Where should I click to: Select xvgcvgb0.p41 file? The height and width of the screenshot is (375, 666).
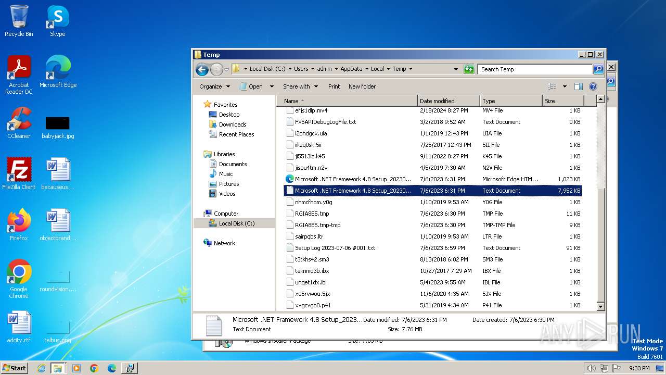tap(433, 305)
